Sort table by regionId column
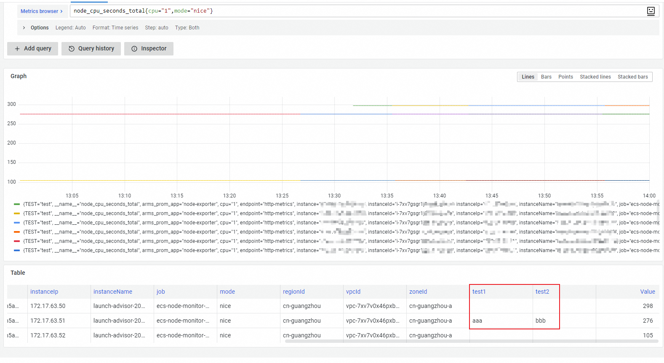This screenshot has height=363, width=664. pos(294,292)
